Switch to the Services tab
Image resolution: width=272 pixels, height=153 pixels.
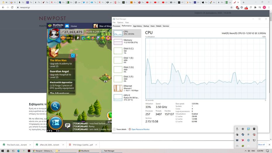click(x=166, y=26)
